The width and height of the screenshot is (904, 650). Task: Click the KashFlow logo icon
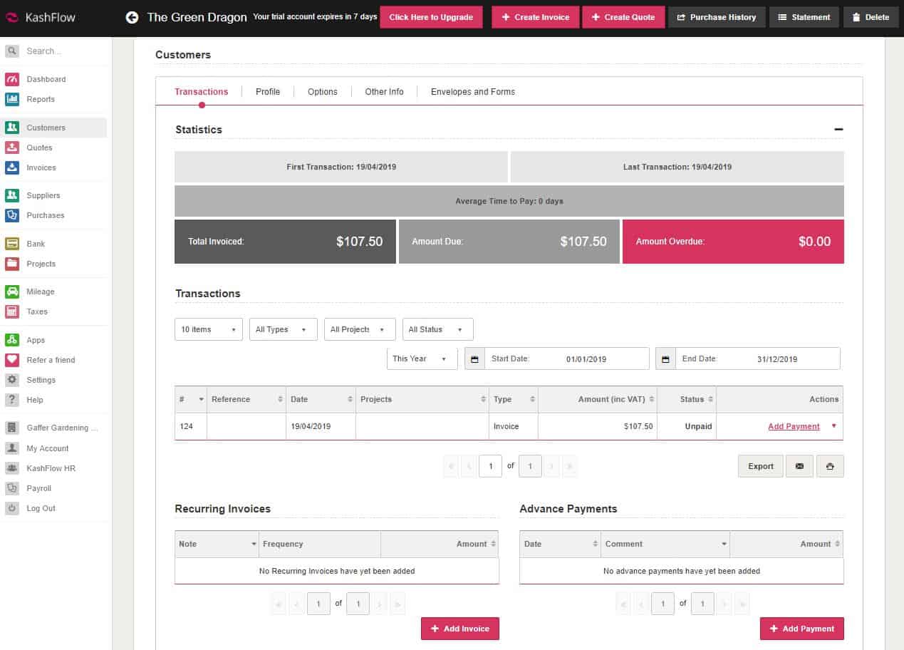pos(12,17)
